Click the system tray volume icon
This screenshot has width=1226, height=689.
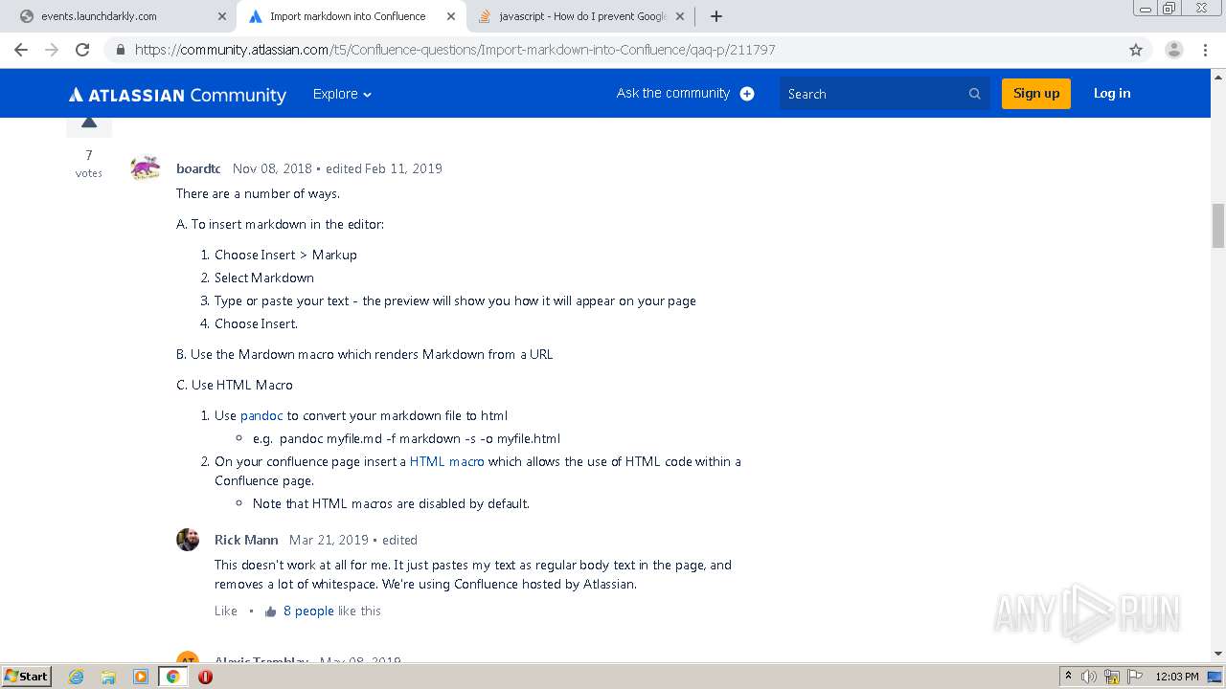coord(1089,677)
